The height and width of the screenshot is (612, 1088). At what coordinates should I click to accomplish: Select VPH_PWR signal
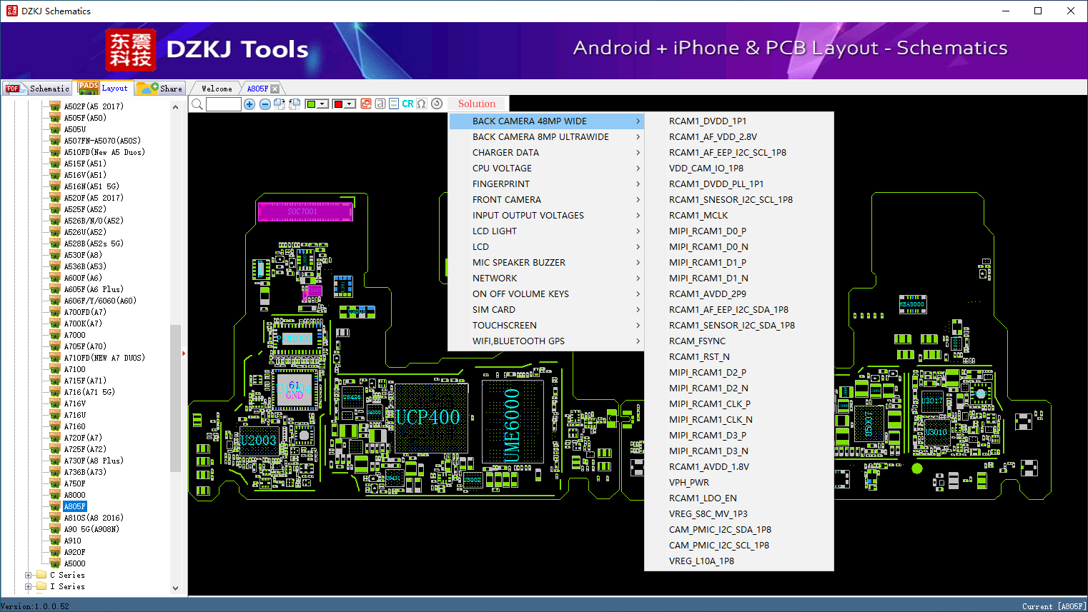point(739,482)
